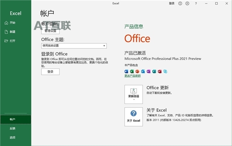Click the 产品已激活 activation status text
Screen dimensions: 232x146
click(135, 53)
